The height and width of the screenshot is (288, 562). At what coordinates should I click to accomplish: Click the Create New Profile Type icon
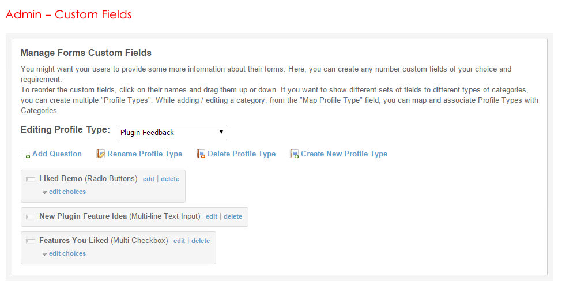295,154
